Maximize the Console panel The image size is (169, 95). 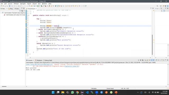click(168, 60)
